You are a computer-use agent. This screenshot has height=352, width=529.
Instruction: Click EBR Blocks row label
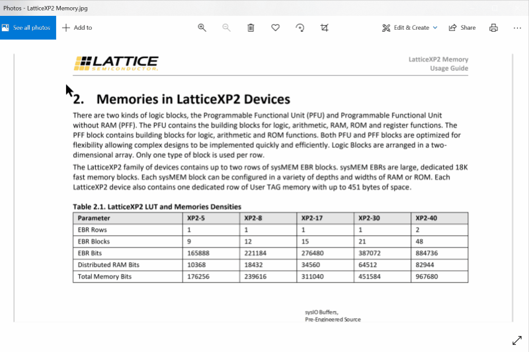point(94,242)
